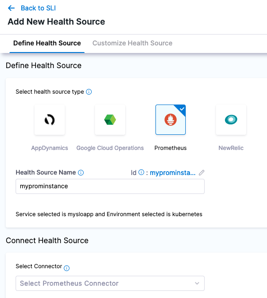Click the back arrow icon

point(11,8)
